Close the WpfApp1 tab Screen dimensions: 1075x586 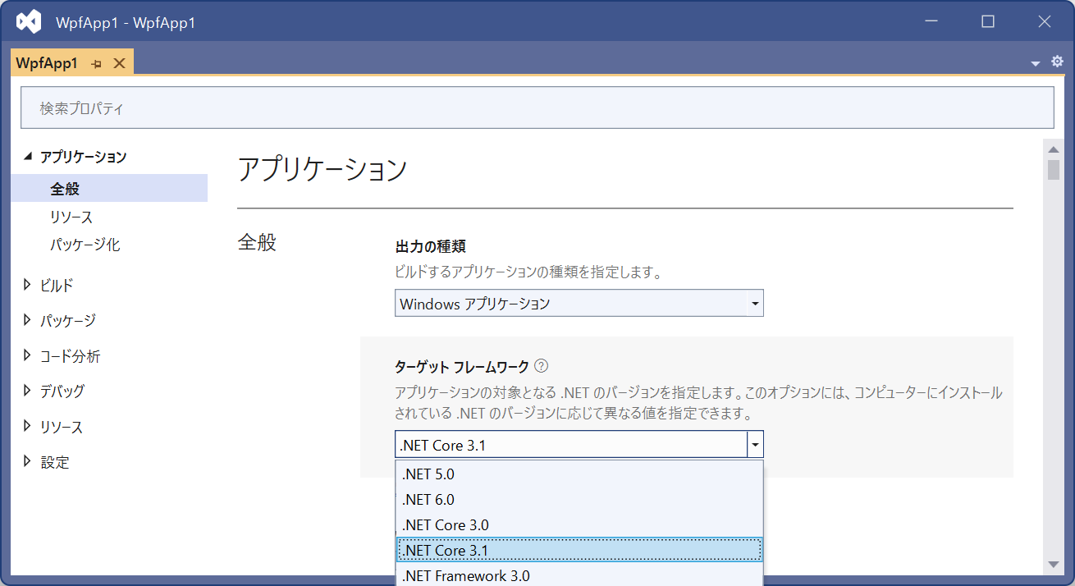point(119,63)
